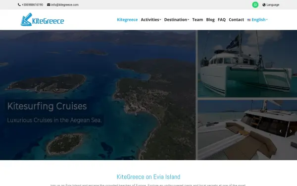The image size is (297, 186).
Task: Click the globe icon beside Language
Action: [264, 5]
